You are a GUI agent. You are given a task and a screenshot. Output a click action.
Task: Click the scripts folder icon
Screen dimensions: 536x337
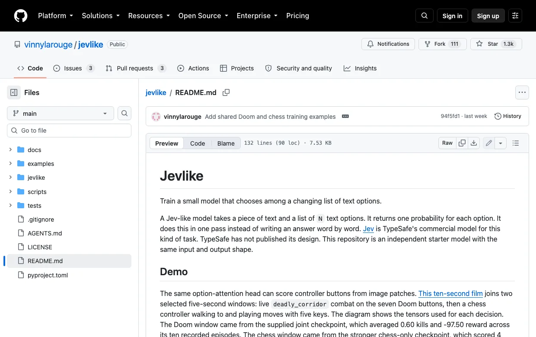21,192
